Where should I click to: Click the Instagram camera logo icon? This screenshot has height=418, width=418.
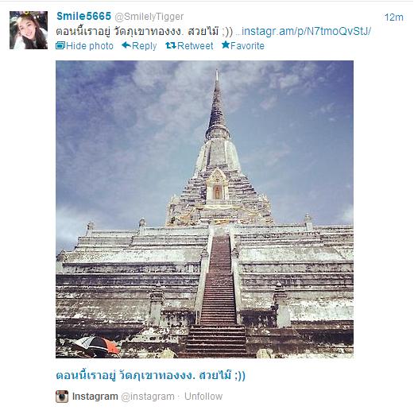pos(62,397)
